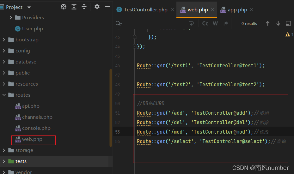294x174 pixels.
Task: Click the PHP file icon of api.php
Action: coord(18,106)
